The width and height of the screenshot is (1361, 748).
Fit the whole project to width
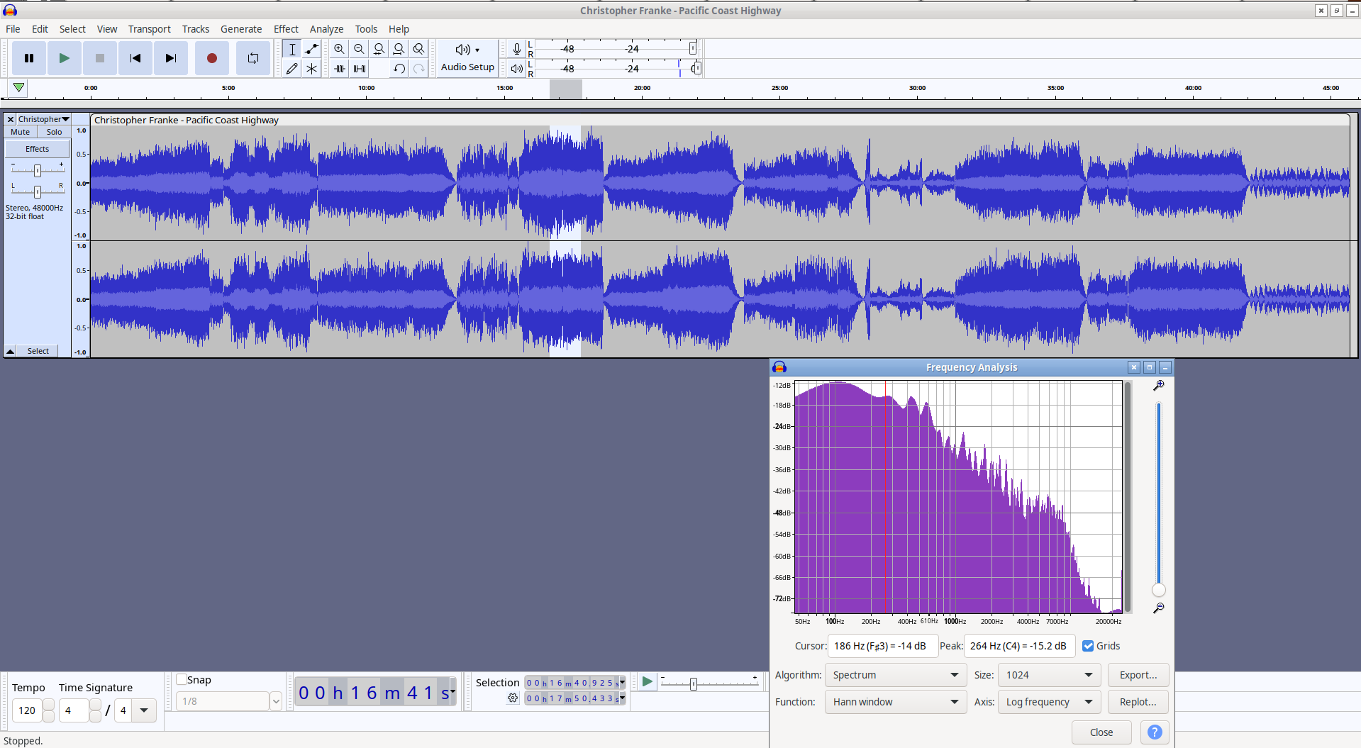(399, 49)
